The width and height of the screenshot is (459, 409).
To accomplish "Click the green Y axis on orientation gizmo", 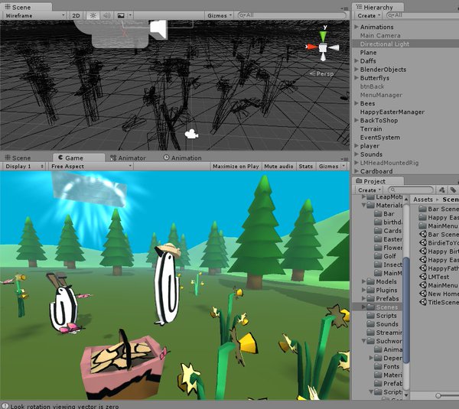I will click(x=324, y=35).
